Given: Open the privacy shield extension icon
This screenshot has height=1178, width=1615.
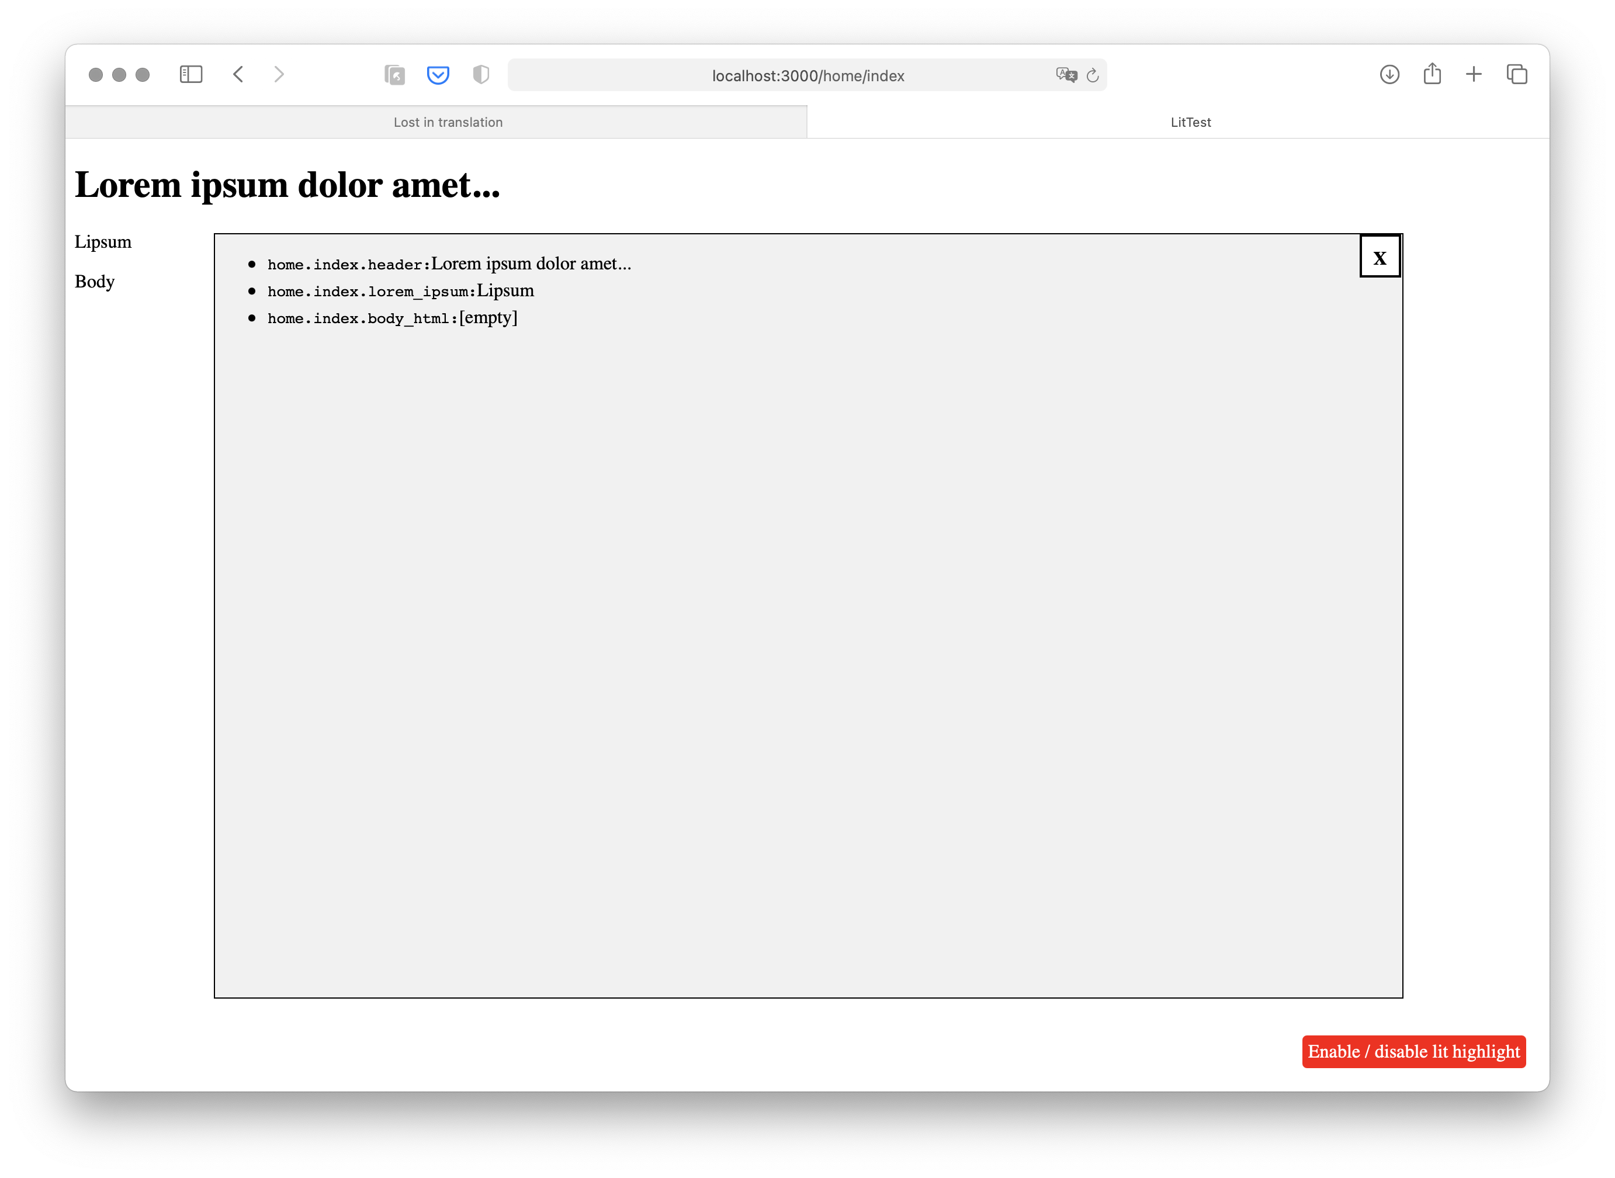Looking at the screenshot, I should point(481,74).
